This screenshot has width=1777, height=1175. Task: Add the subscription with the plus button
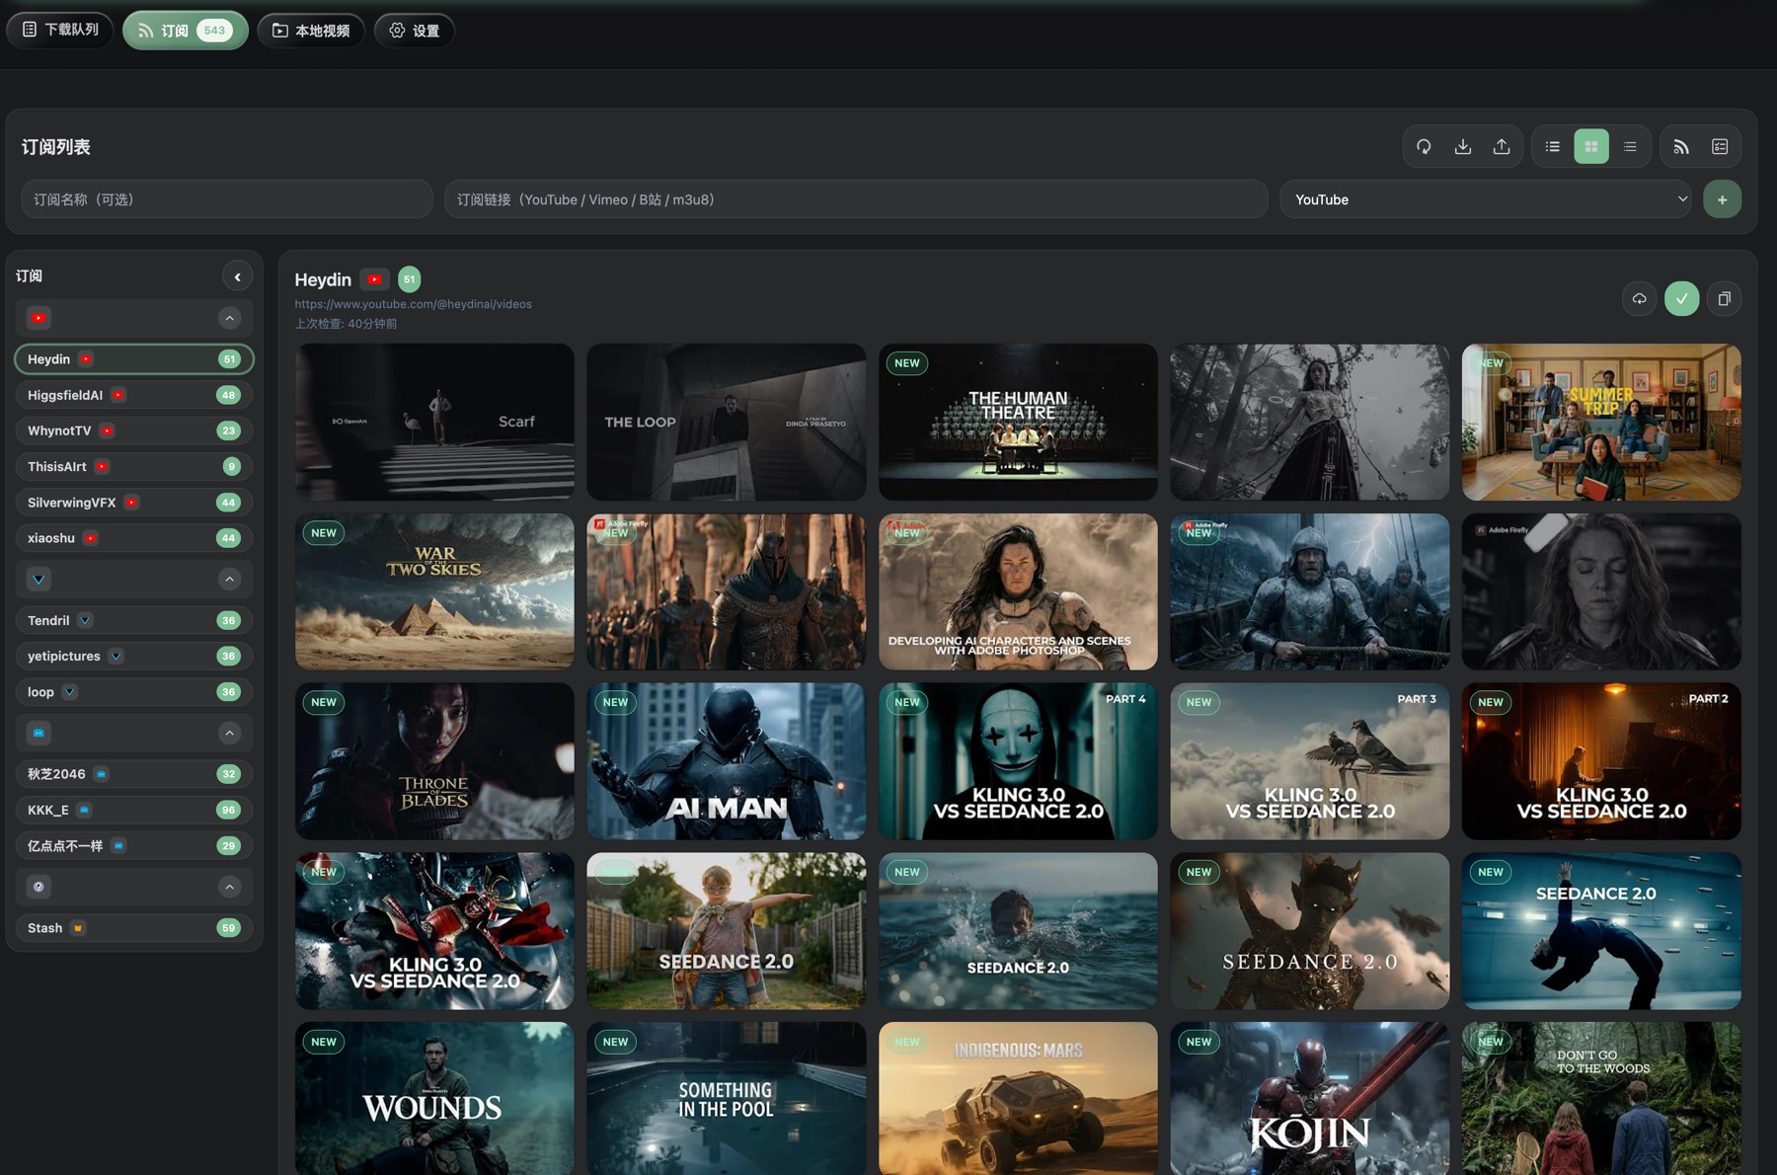(x=1722, y=199)
